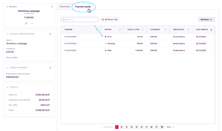Switch to the Payments tab
The width and height of the screenshot is (222, 131).
65,6
